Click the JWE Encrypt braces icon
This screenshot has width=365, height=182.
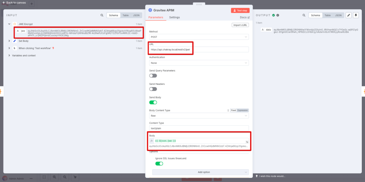[x=15, y=24]
